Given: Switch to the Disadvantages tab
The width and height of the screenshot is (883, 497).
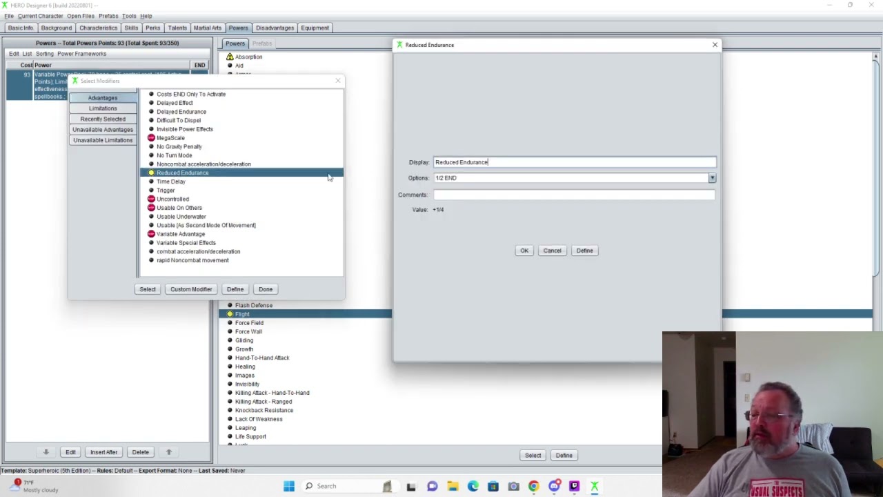Looking at the screenshot, I should pos(275,28).
